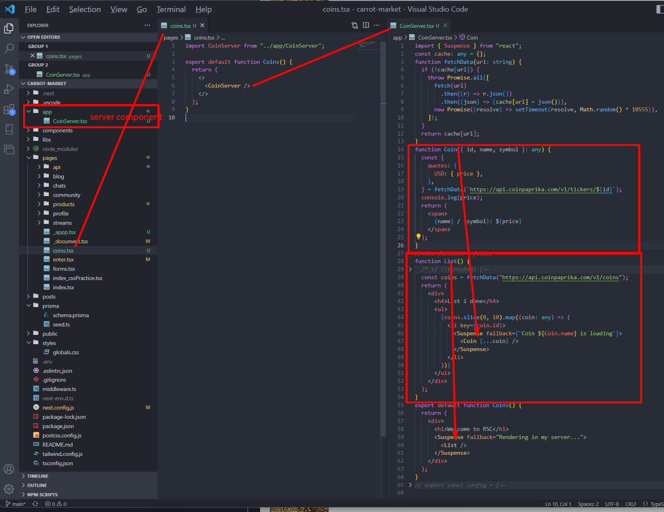664x512 pixels.
Task: Open the Search view in activity bar
Action: point(9,49)
